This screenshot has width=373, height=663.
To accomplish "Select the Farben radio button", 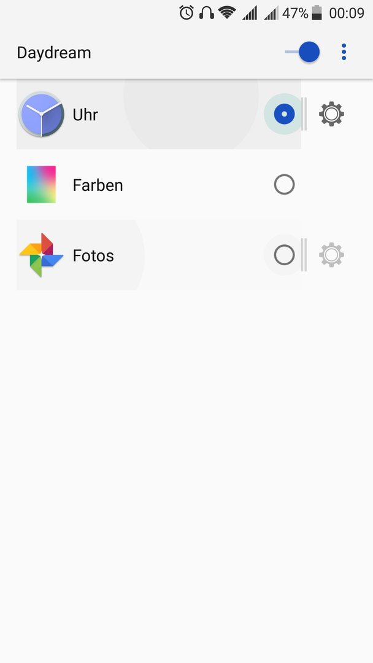I will click(x=284, y=184).
